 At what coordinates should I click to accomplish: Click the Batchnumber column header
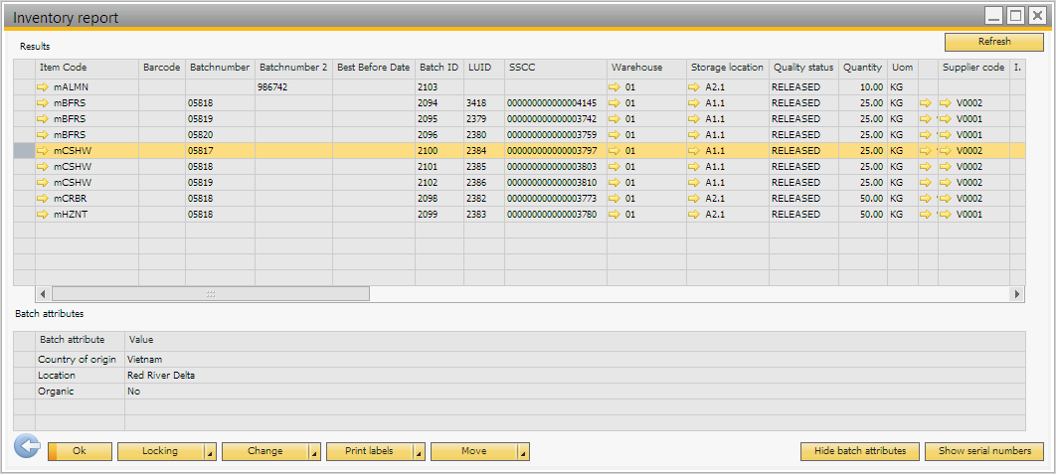(x=219, y=68)
